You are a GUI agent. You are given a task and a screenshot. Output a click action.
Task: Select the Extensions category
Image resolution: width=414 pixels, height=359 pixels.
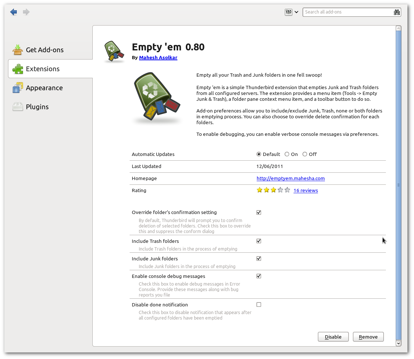(x=50, y=69)
